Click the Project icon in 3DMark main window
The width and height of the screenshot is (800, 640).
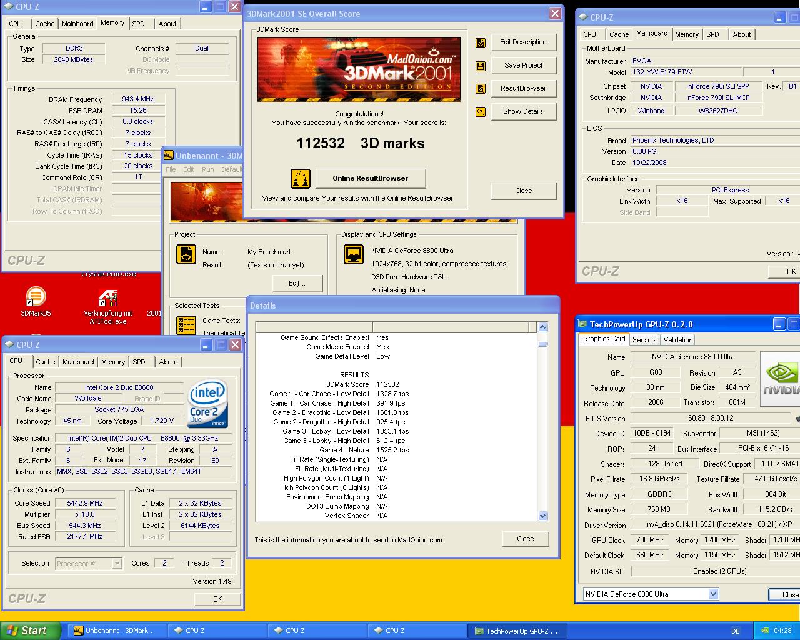click(x=186, y=254)
